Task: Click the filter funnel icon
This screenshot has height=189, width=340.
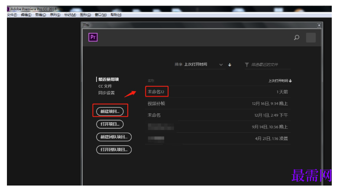Action: click(247, 65)
